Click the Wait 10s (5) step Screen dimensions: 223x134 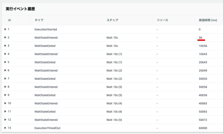[x=114, y=120]
